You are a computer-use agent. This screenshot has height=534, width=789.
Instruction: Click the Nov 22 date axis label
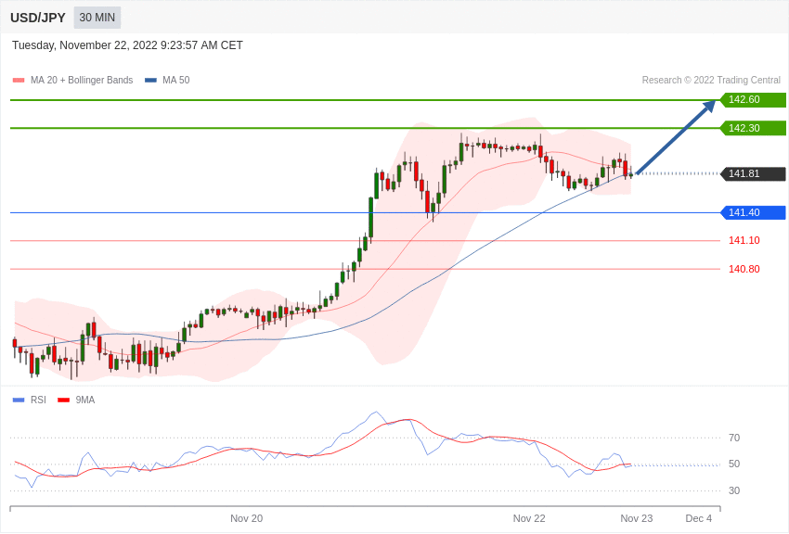tap(529, 518)
